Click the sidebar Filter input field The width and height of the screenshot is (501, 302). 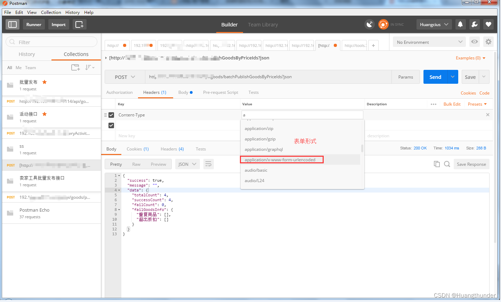[x=51, y=42]
